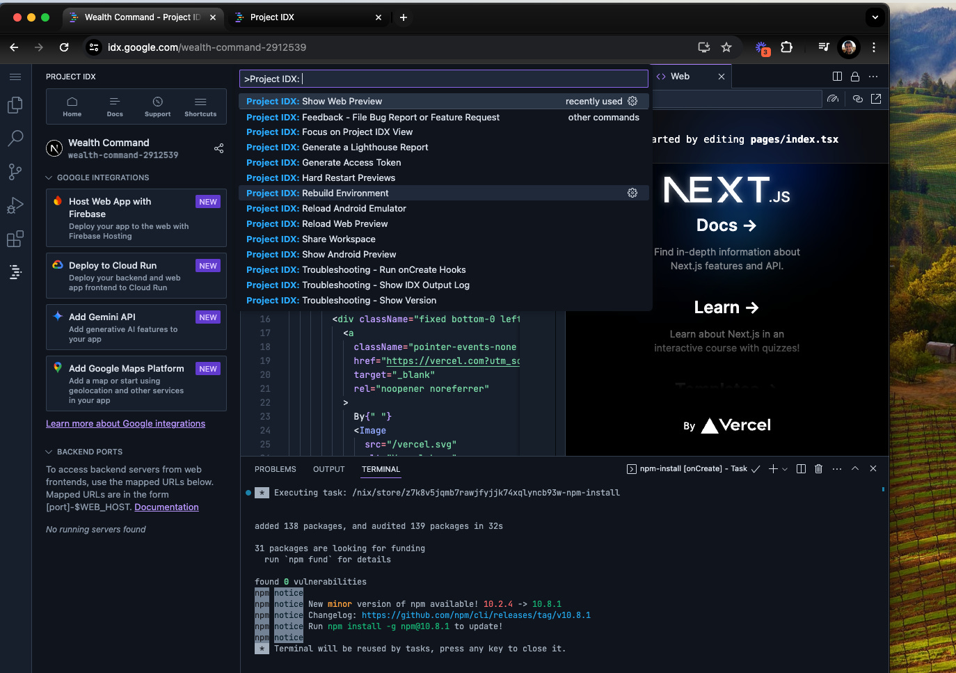This screenshot has height=673, width=956.
Task: Open the Extensions view icon
Action: tap(15, 239)
